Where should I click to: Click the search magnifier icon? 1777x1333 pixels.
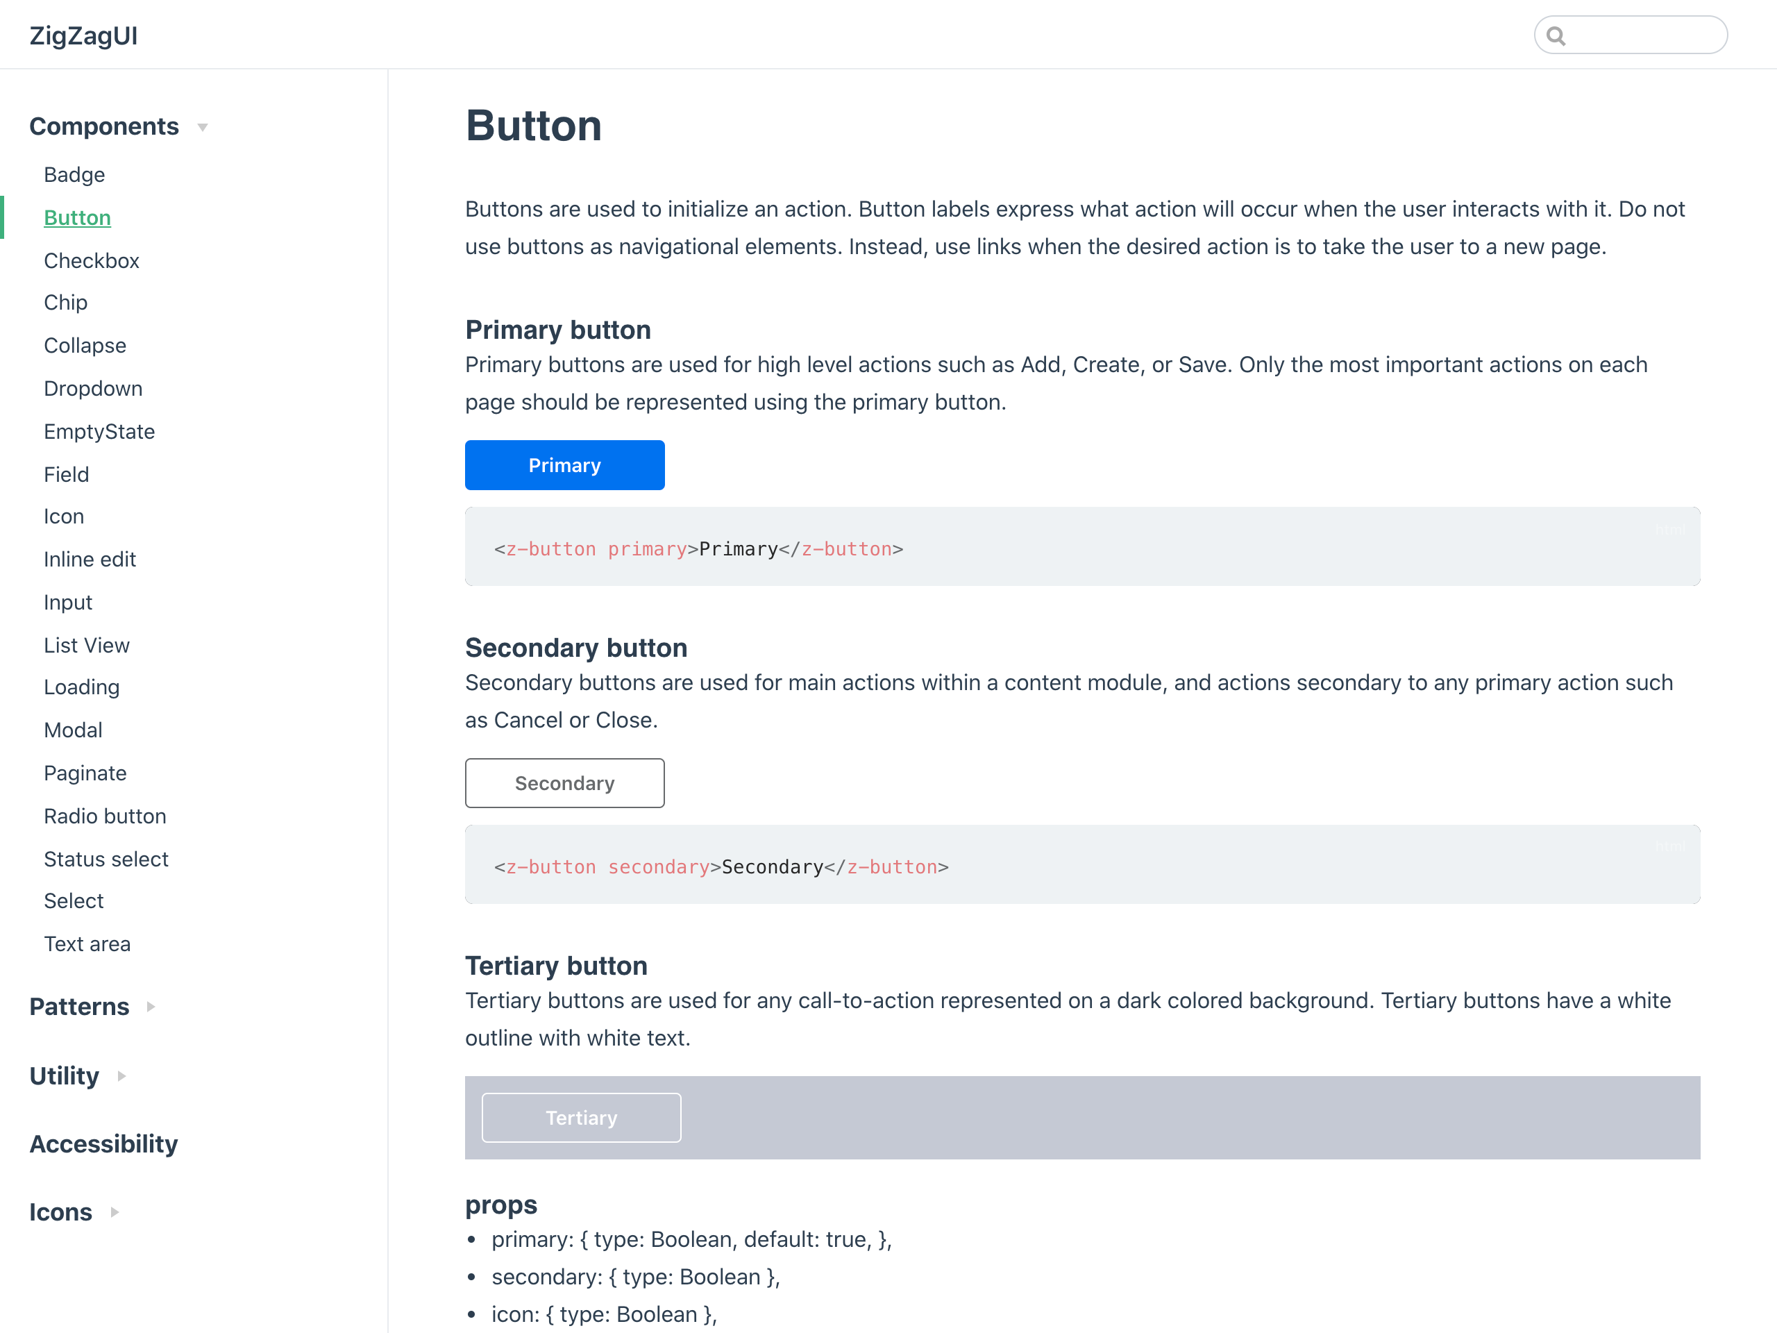(x=1556, y=35)
